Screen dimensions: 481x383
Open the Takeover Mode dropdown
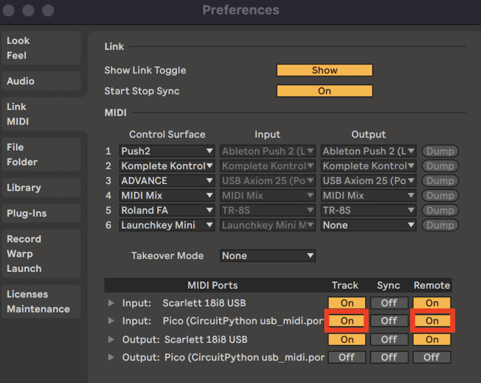(x=268, y=256)
